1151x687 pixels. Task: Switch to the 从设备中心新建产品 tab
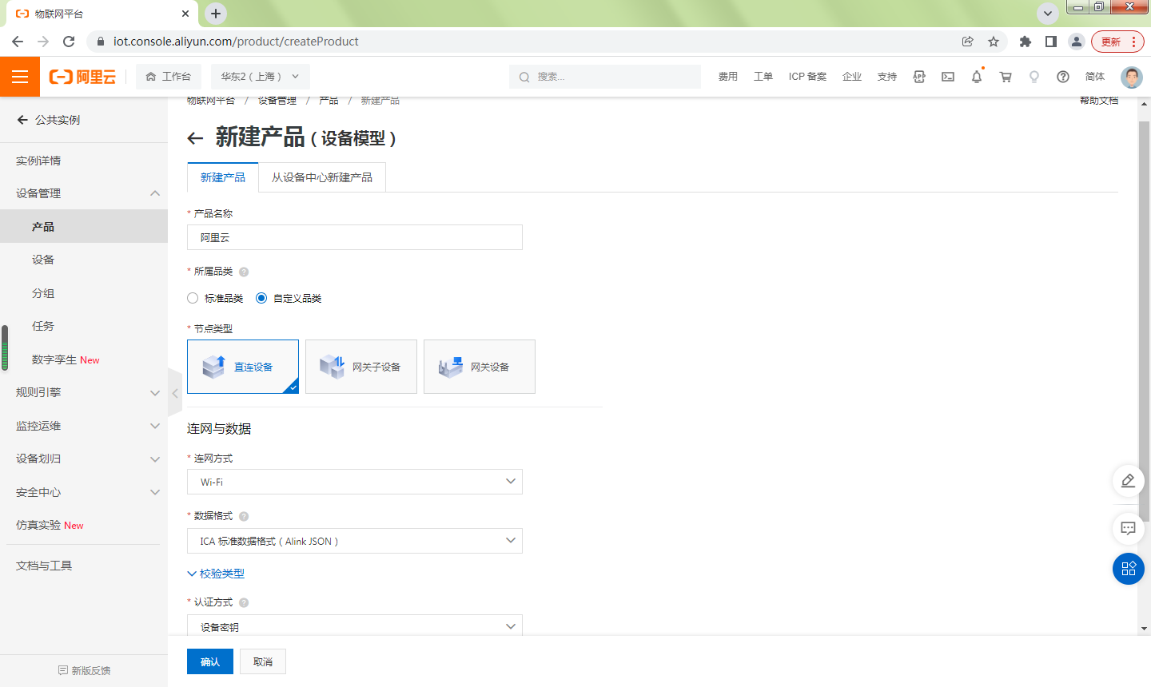click(x=322, y=177)
